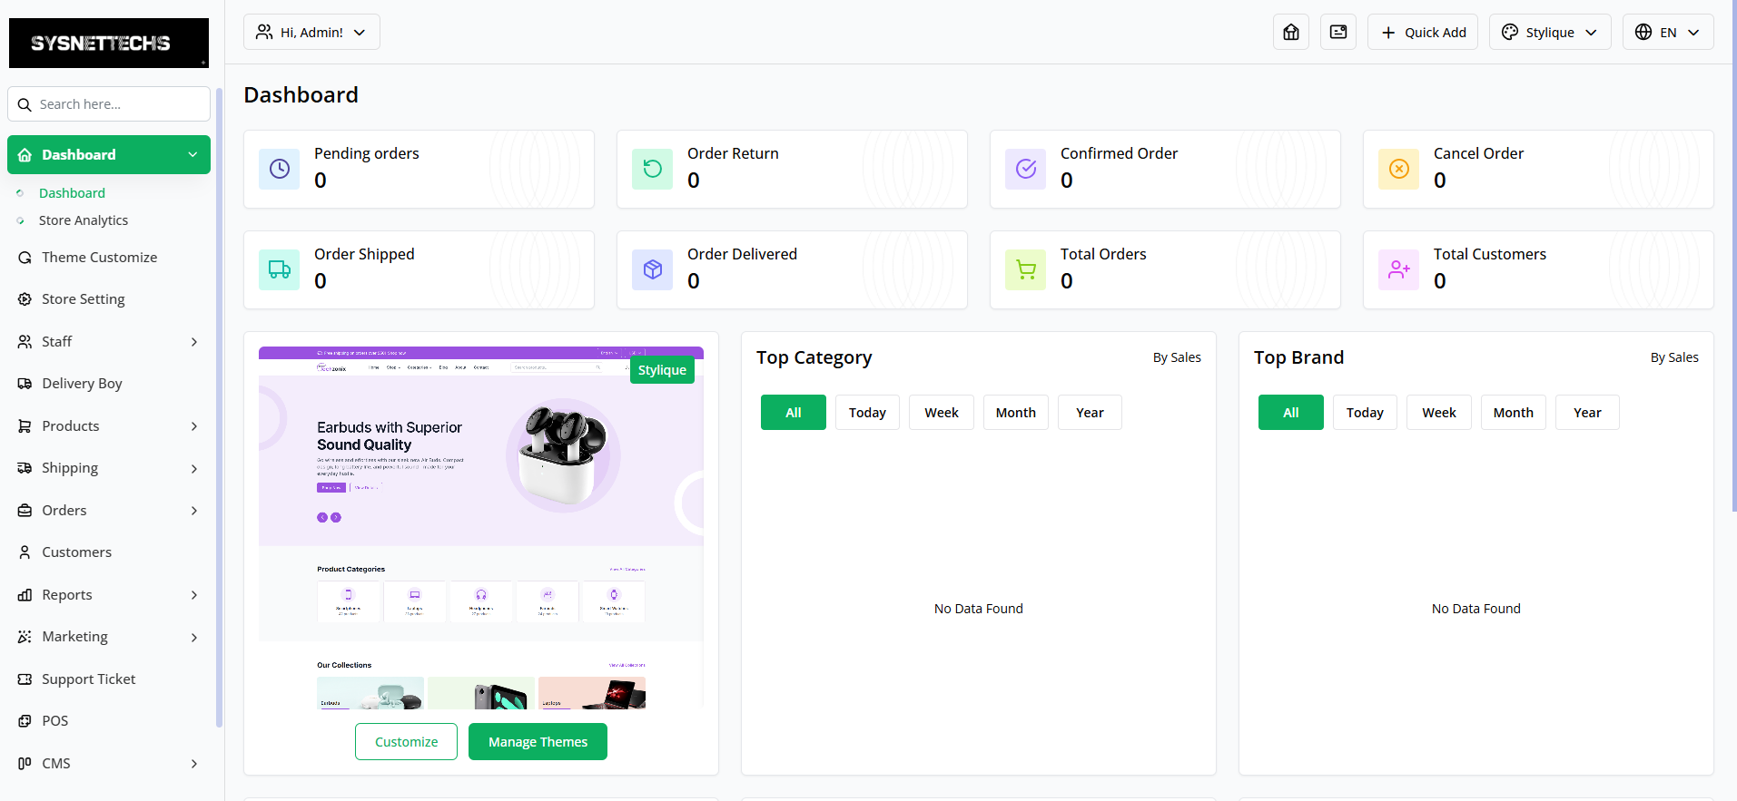Click the Customize button
This screenshot has width=1737, height=801.
pyautogui.click(x=406, y=742)
